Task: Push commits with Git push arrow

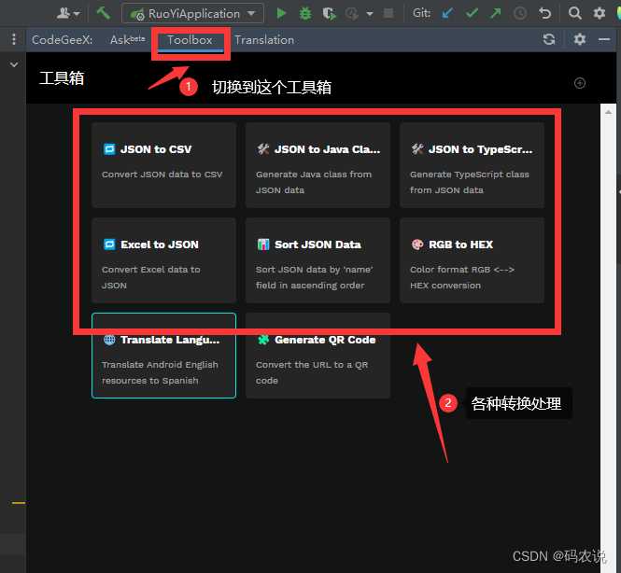Action: coord(495,13)
